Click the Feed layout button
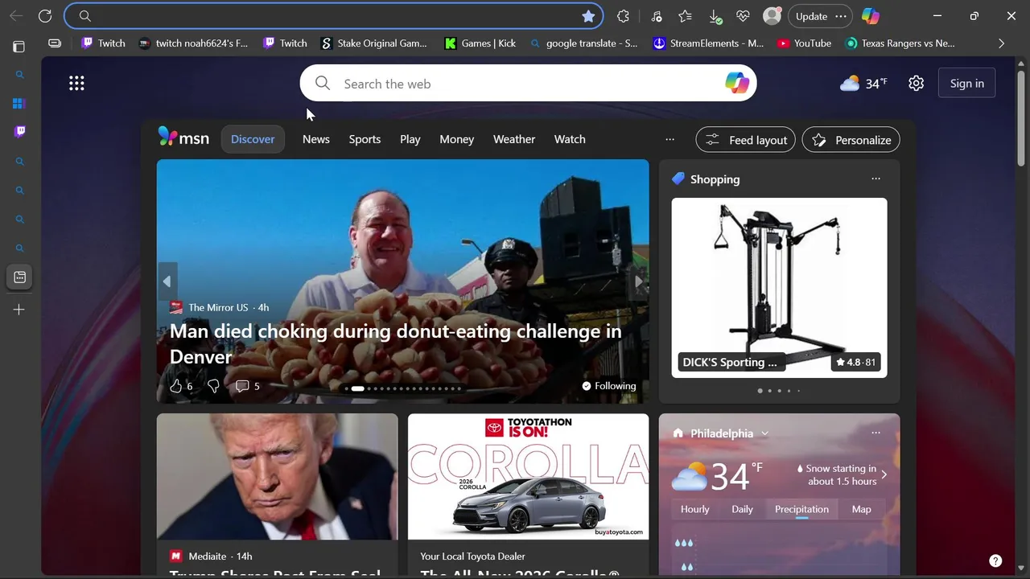 click(746, 140)
